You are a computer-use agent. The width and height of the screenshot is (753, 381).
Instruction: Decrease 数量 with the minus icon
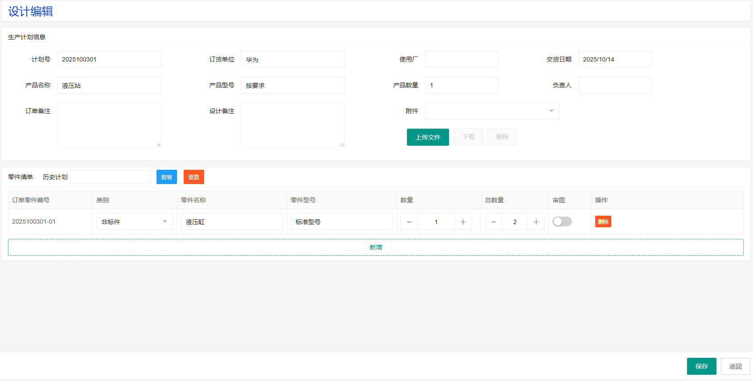409,221
